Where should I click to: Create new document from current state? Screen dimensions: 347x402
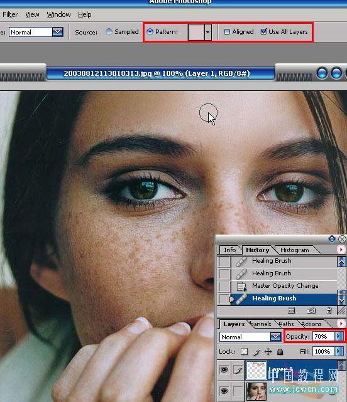(x=291, y=311)
